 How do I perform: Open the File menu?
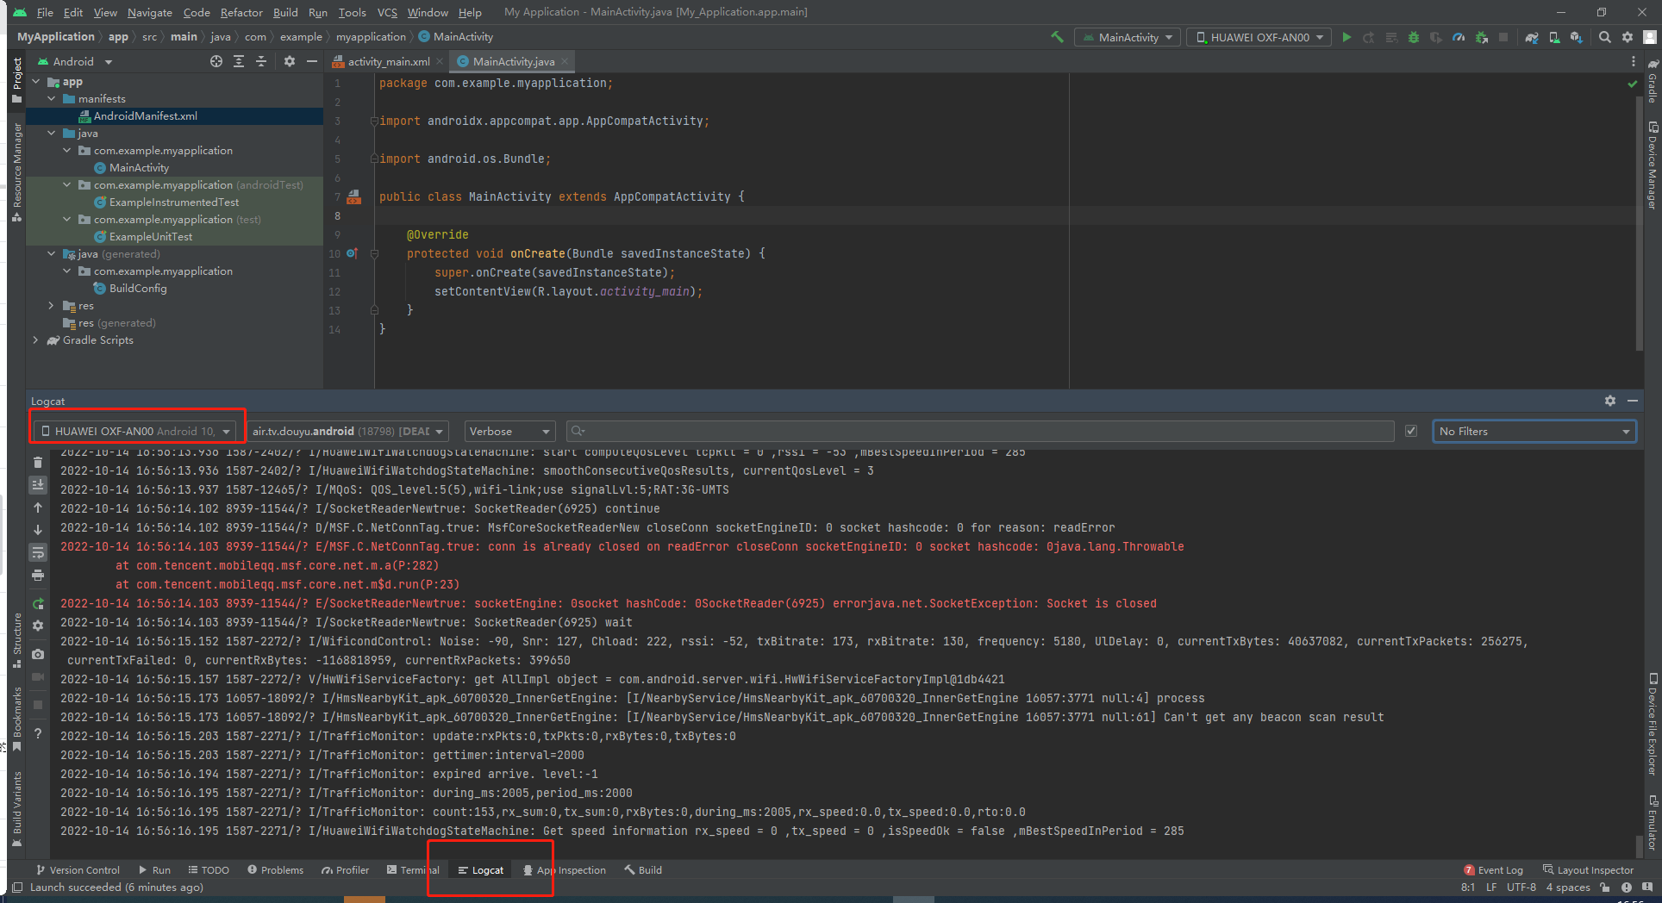coord(45,12)
